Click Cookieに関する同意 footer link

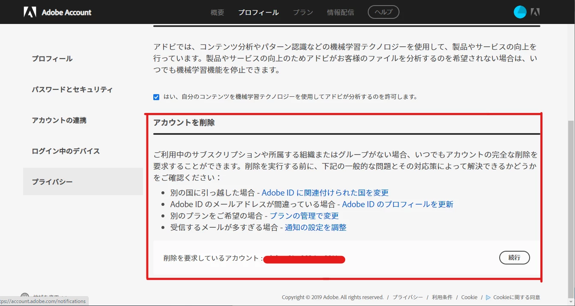coord(516,297)
